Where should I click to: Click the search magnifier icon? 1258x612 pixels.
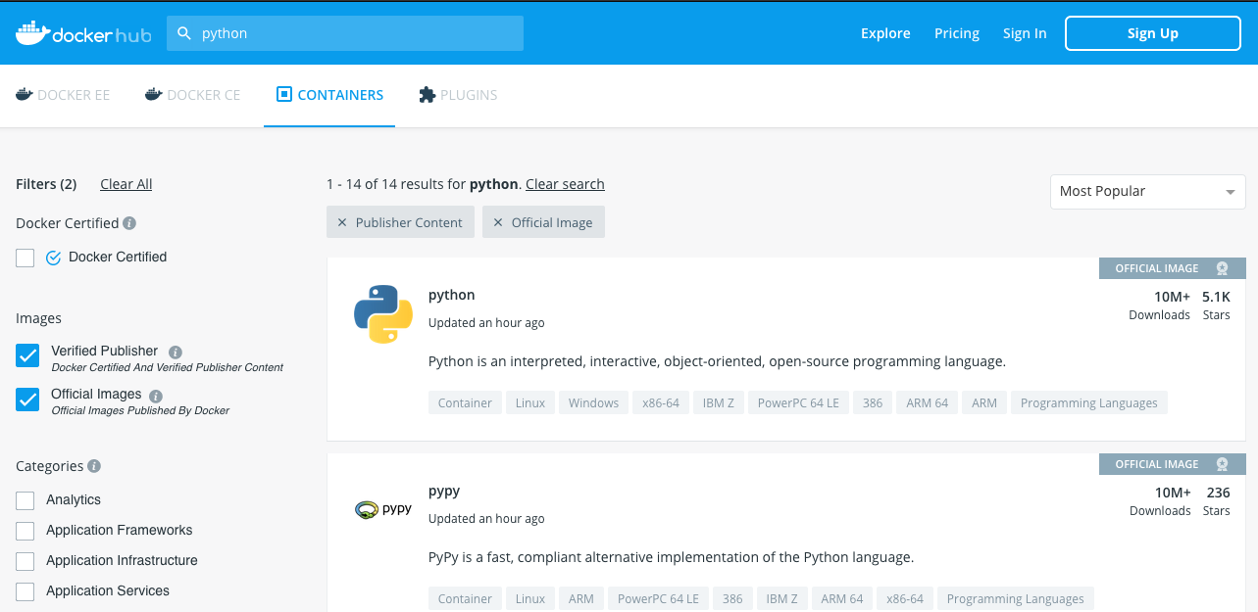pyautogui.click(x=183, y=32)
